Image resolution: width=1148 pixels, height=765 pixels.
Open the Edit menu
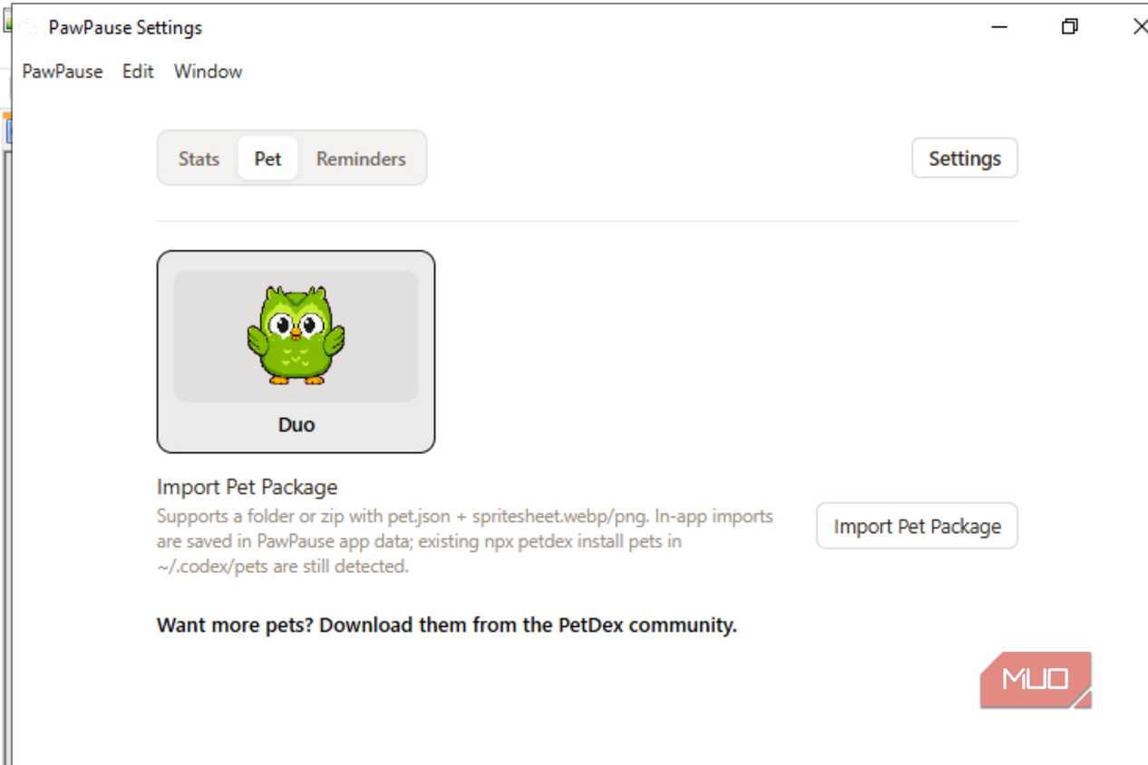coord(138,72)
